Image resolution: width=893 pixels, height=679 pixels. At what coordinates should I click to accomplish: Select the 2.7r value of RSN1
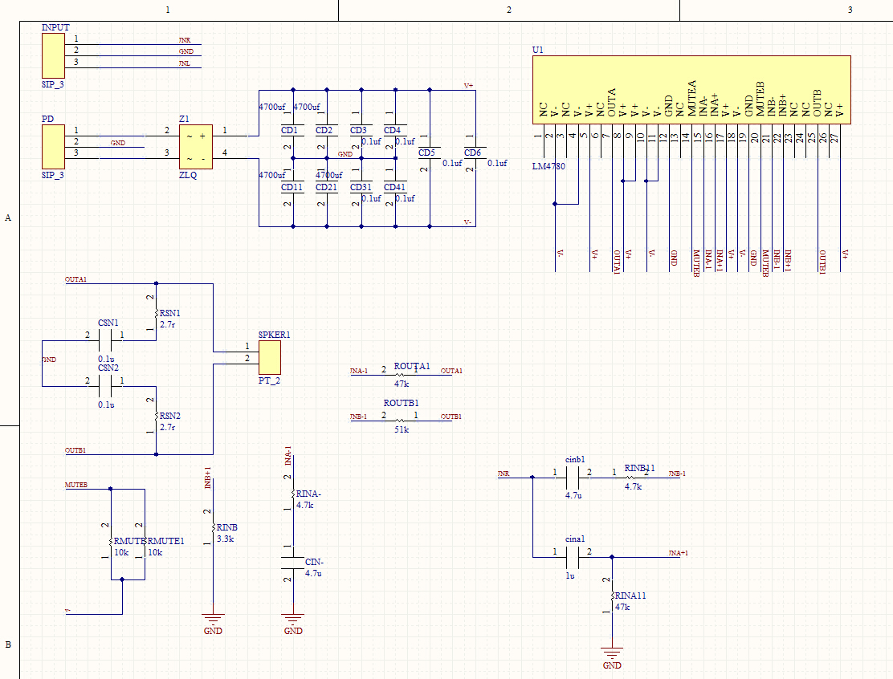pyautogui.click(x=167, y=324)
